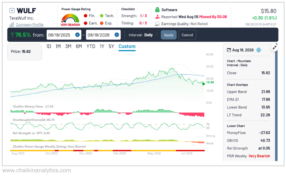Click the plus icon beside WULF ticker

click(12, 11)
